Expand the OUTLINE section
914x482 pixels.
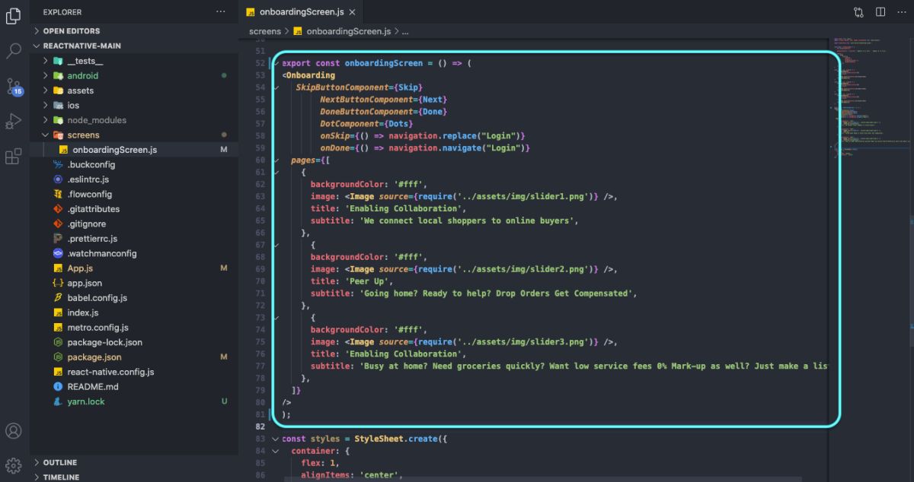tap(134, 462)
